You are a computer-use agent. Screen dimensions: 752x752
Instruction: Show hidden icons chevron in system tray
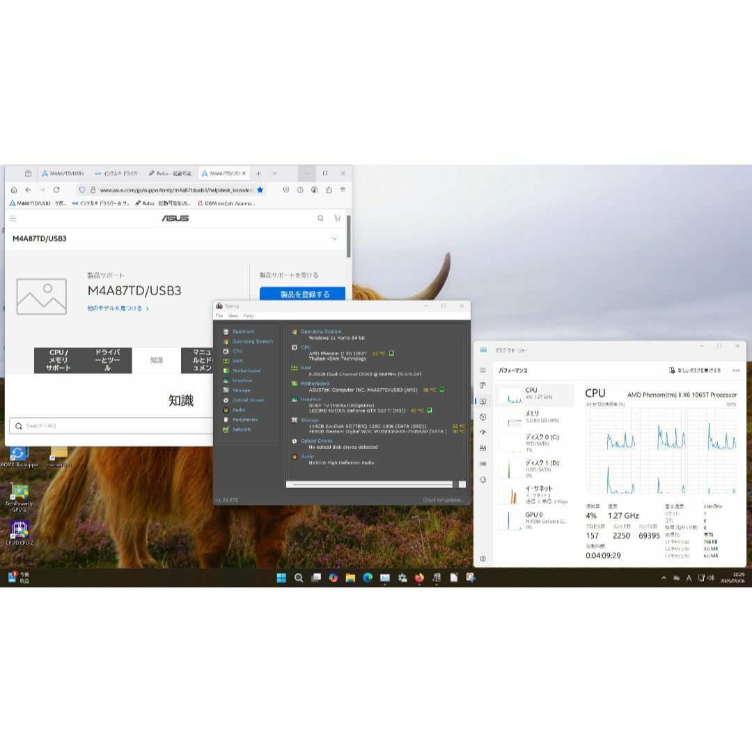click(664, 578)
